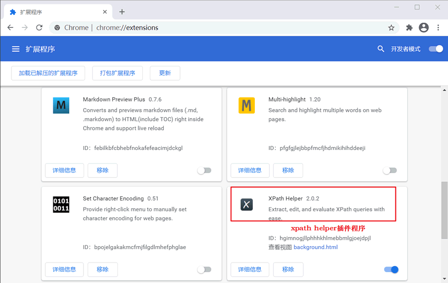Enable Set Character Encoding extension
The width and height of the screenshot is (448, 283).
204,270
